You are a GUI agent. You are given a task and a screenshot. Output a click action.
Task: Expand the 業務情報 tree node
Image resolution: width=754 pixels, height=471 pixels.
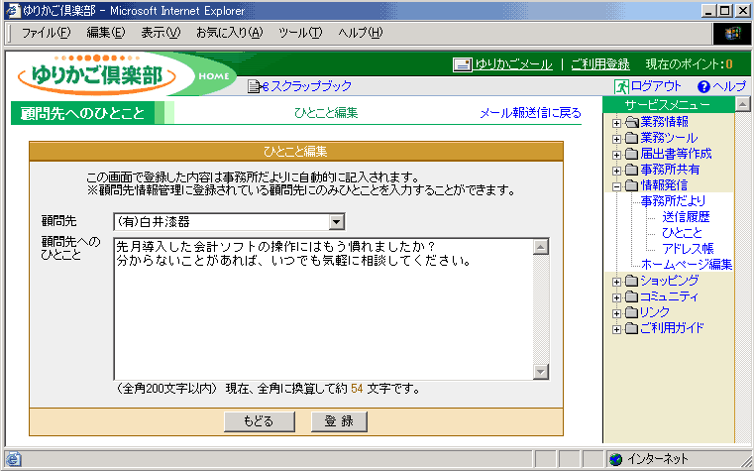(x=616, y=123)
